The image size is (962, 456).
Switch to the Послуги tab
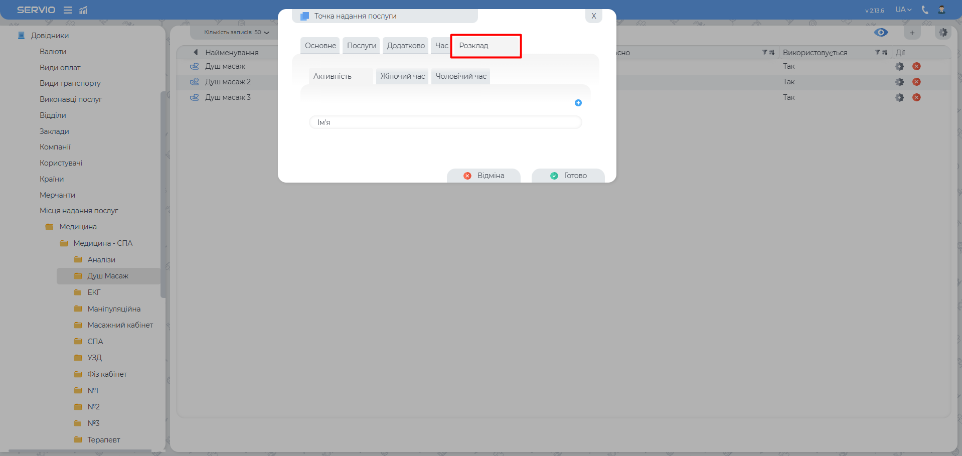tap(361, 46)
